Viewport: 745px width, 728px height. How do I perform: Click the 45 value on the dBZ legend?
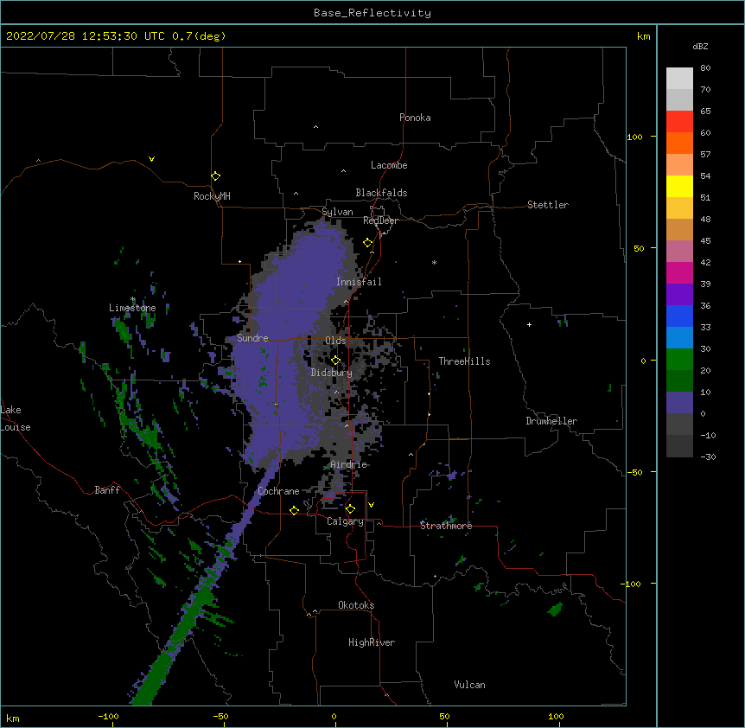click(x=705, y=241)
